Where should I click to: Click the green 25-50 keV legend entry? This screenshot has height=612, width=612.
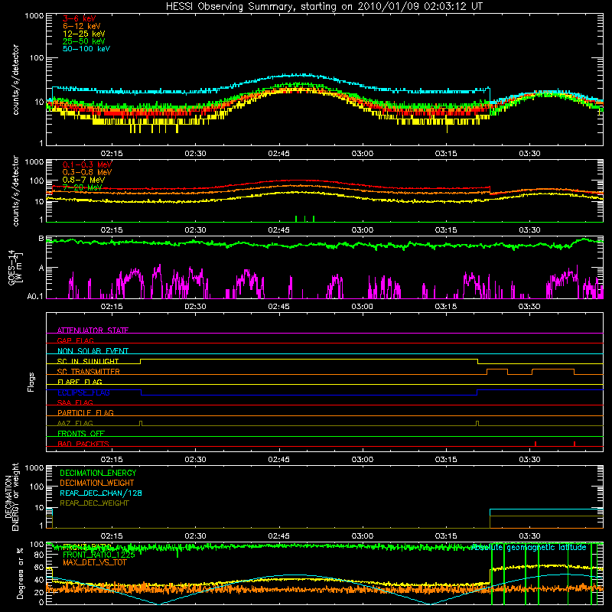coord(84,41)
